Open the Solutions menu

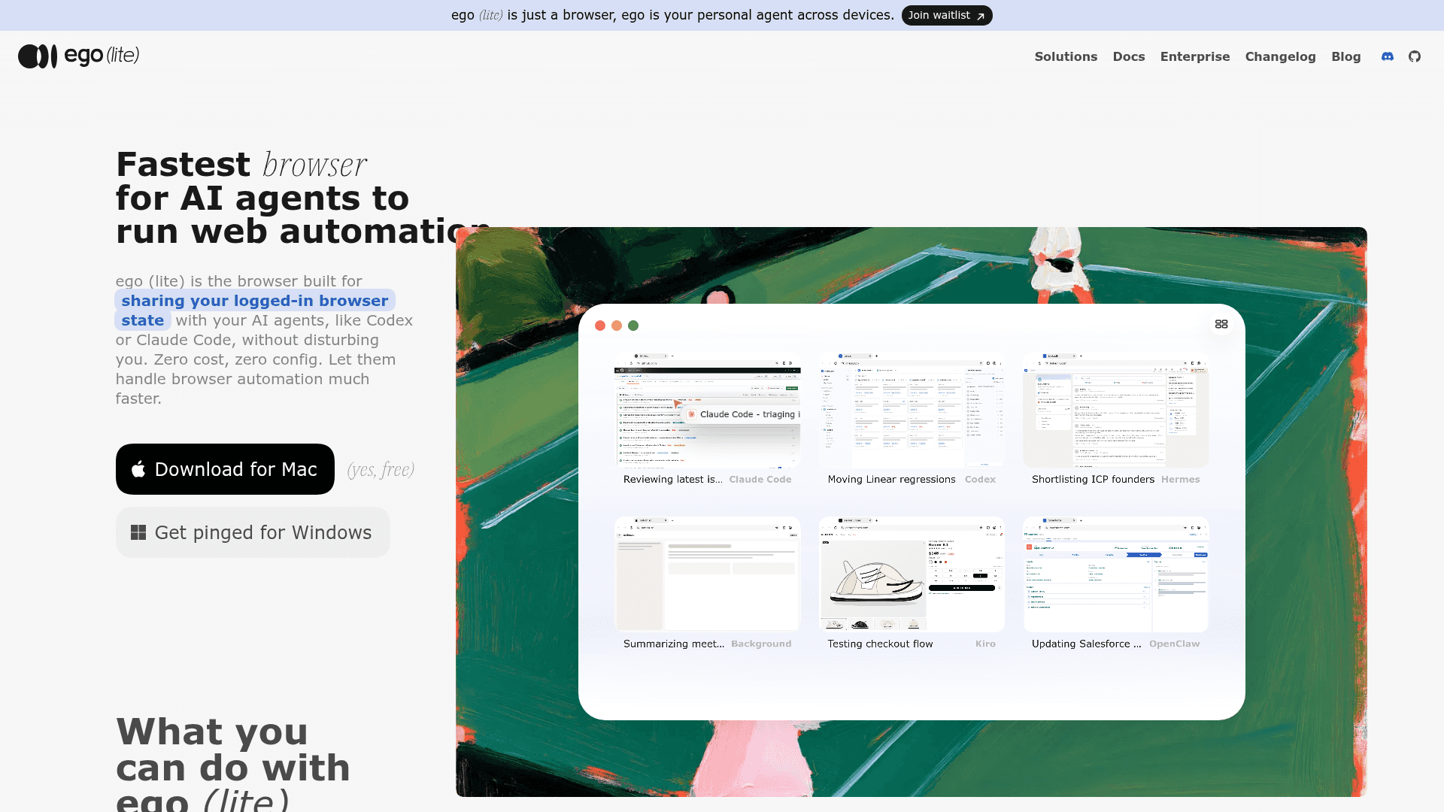1066,56
